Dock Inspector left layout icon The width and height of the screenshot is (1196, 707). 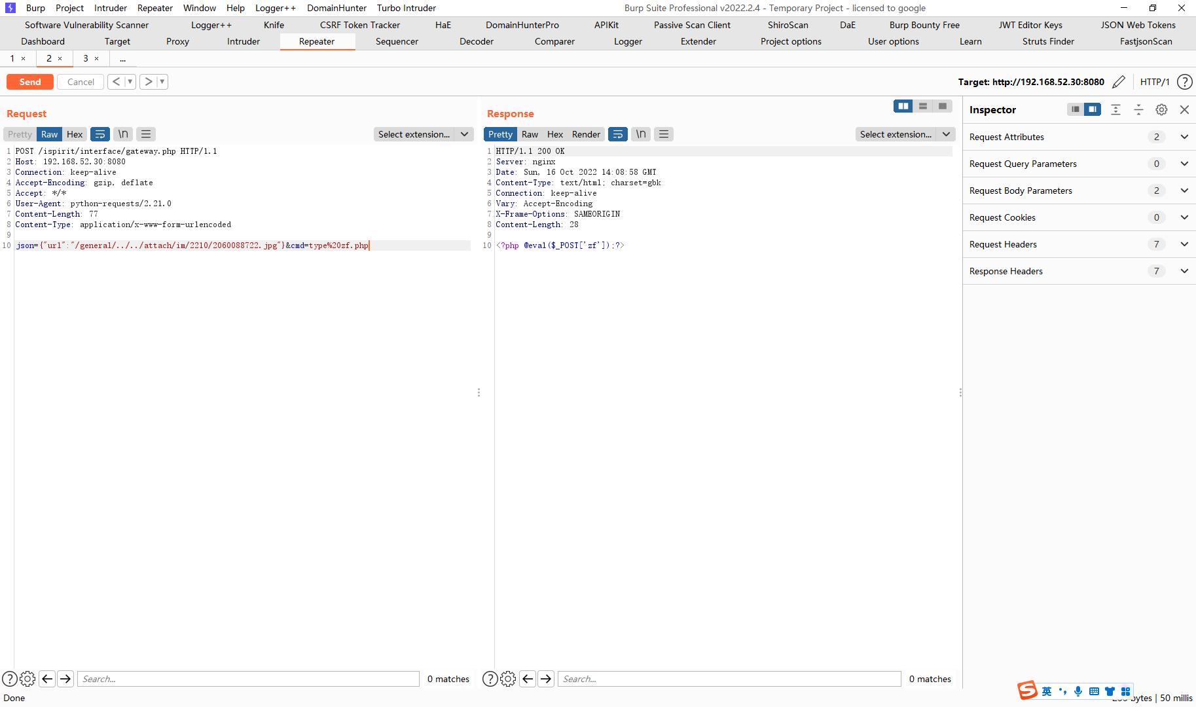click(1076, 109)
